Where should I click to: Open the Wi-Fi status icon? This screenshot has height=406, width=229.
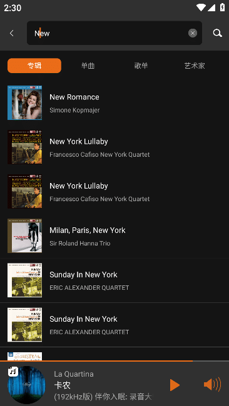point(201,7)
